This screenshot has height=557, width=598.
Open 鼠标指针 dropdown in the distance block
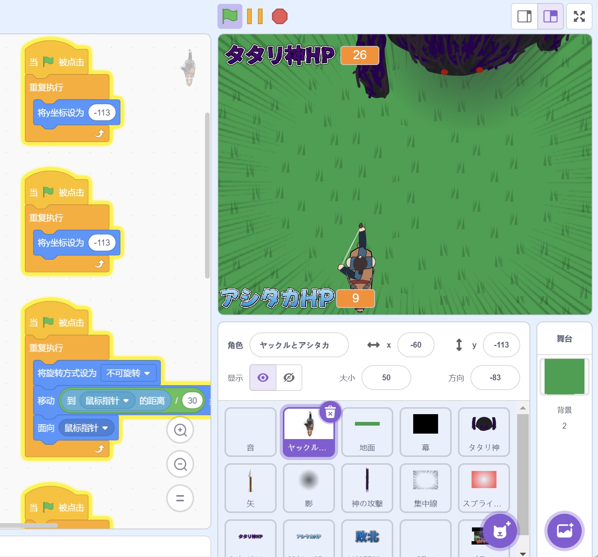(x=107, y=401)
